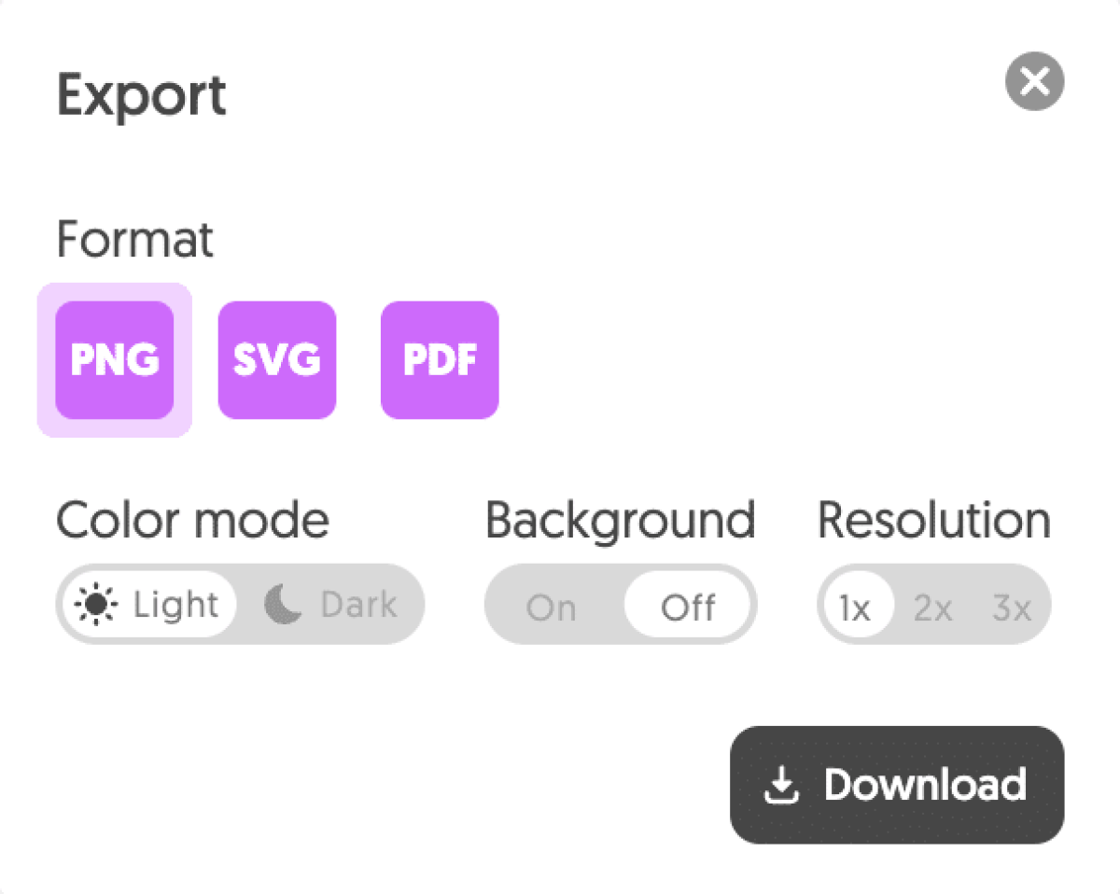Screen dimensions: 1120x894
Task: Select PNG export format
Action: coord(115,360)
